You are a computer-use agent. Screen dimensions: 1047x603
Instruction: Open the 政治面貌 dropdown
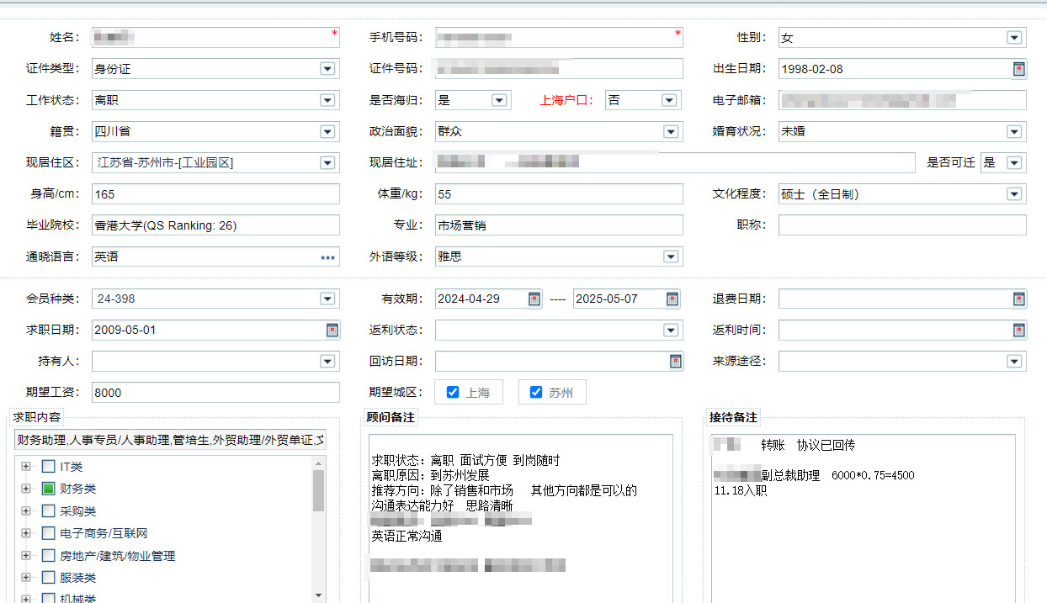point(670,131)
